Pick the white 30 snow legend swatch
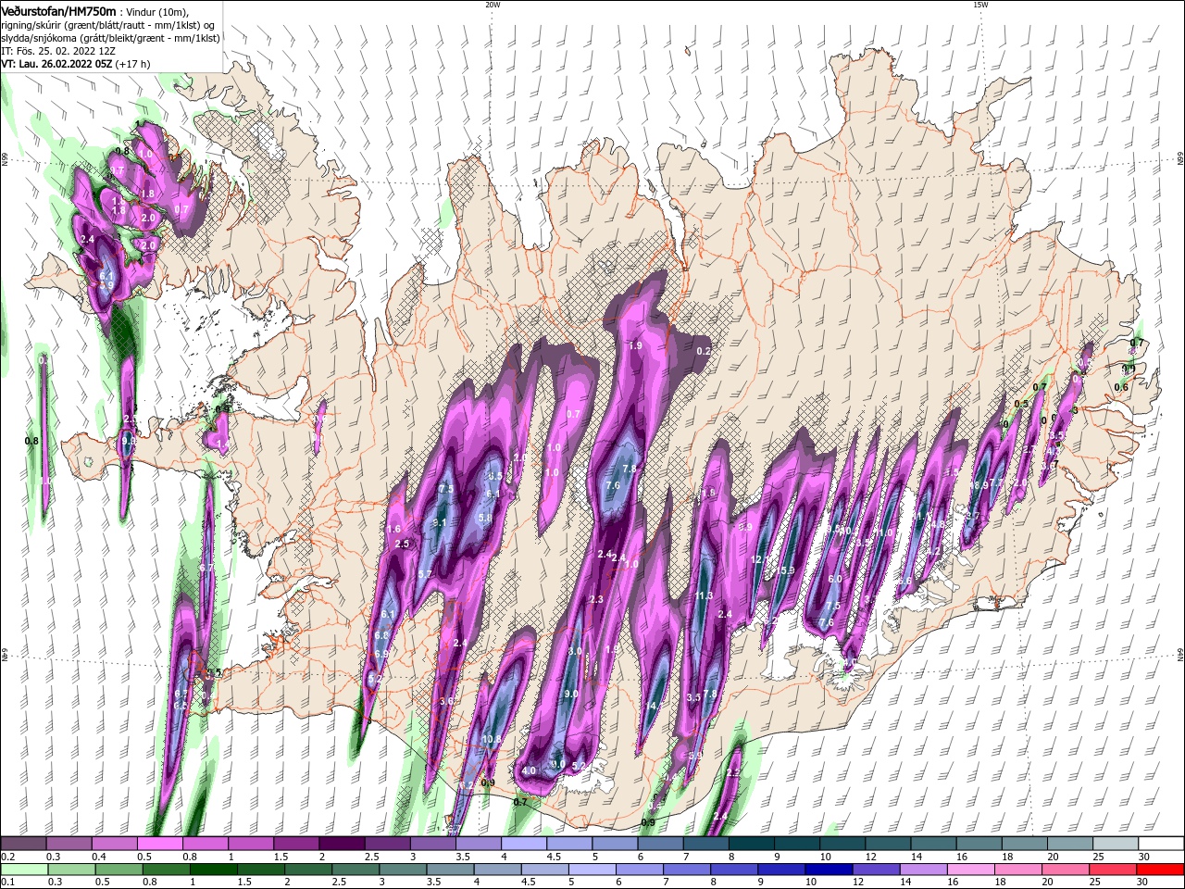This screenshot has width=1185, height=889. click(1160, 843)
